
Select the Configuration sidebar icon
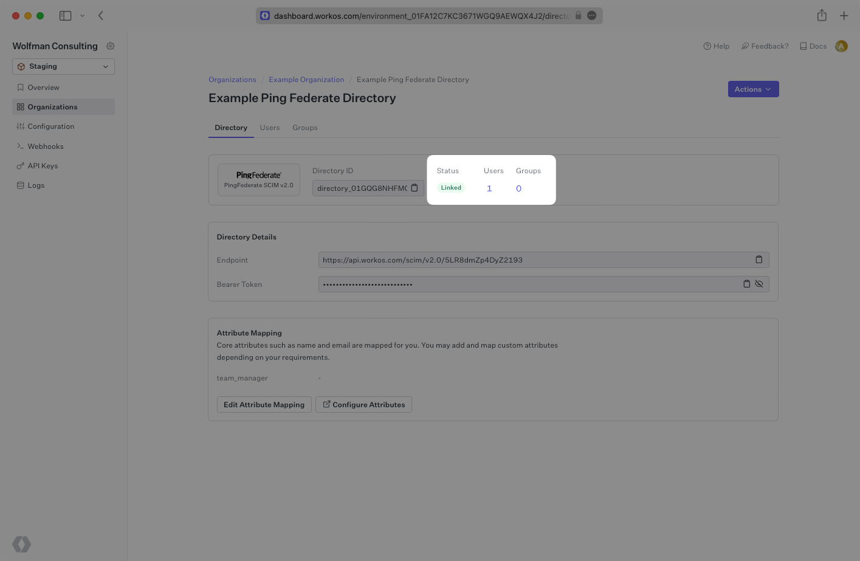pos(21,126)
